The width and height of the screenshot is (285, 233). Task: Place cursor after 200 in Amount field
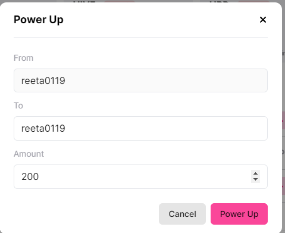click(x=39, y=177)
